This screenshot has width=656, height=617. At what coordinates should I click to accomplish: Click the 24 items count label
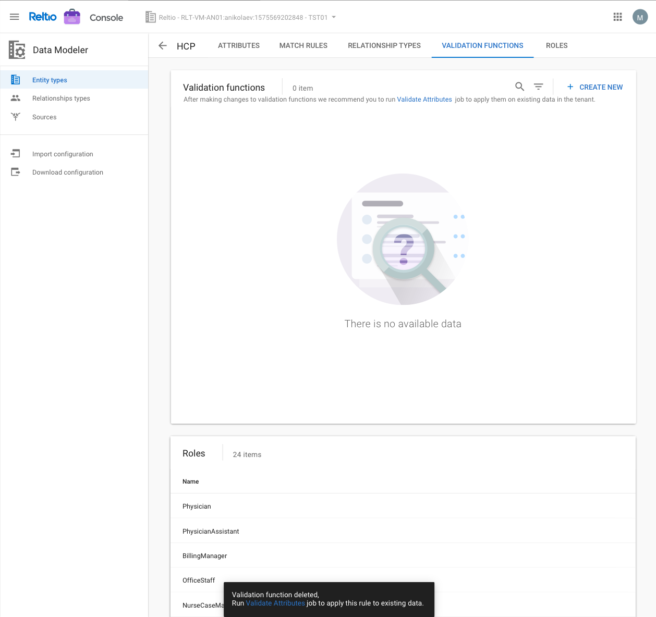tap(247, 454)
